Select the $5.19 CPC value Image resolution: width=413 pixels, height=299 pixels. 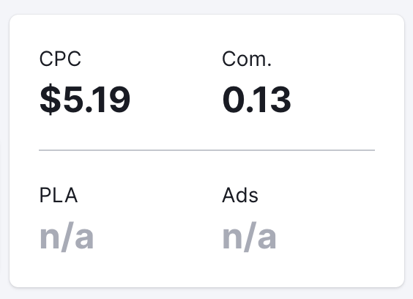[x=85, y=100]
